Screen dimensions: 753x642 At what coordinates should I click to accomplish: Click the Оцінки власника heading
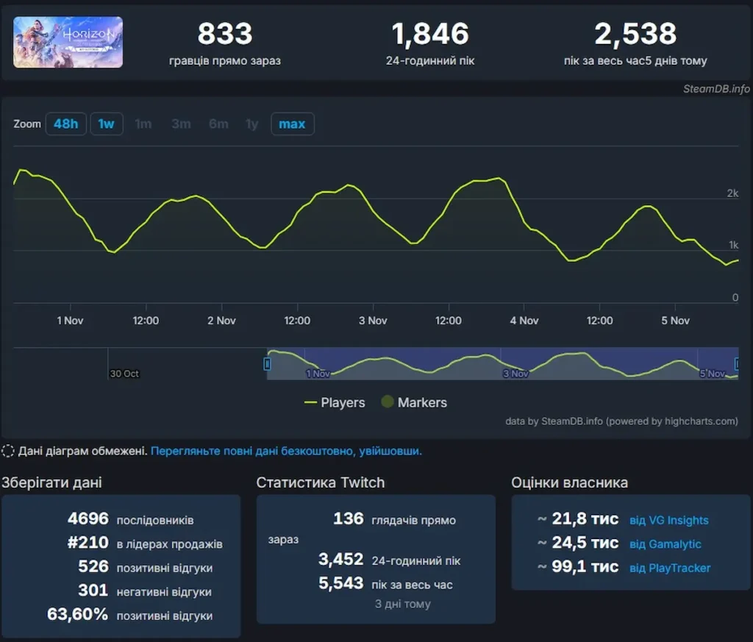pyautogui.click(x=570, y=482)
